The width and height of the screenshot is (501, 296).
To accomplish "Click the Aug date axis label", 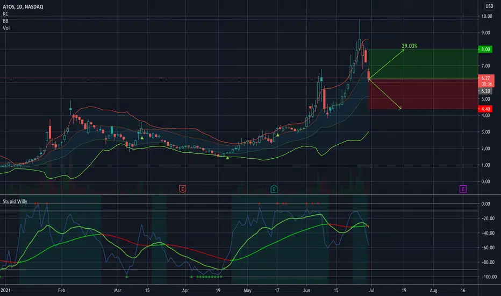I will pyautogui.click(x=433, y=291).
